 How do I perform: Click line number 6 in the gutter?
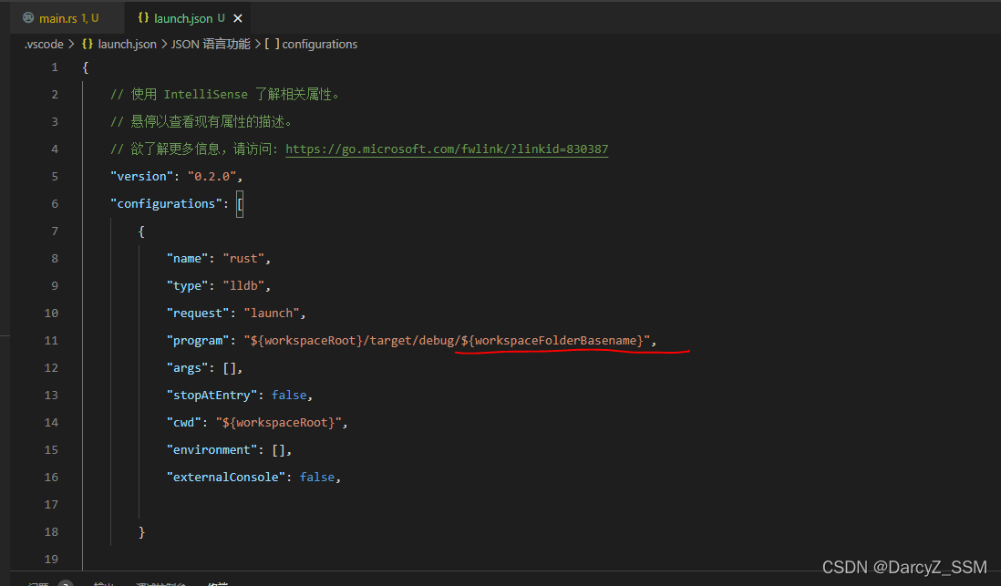[55, 203]
